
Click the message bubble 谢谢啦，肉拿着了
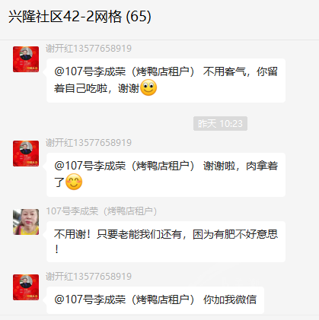166,175
